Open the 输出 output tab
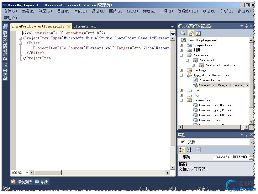 pos(42,182)
